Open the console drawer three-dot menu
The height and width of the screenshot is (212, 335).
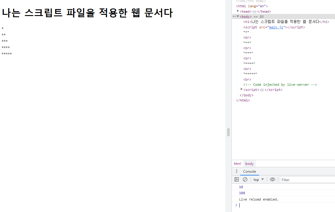point(237,172)
